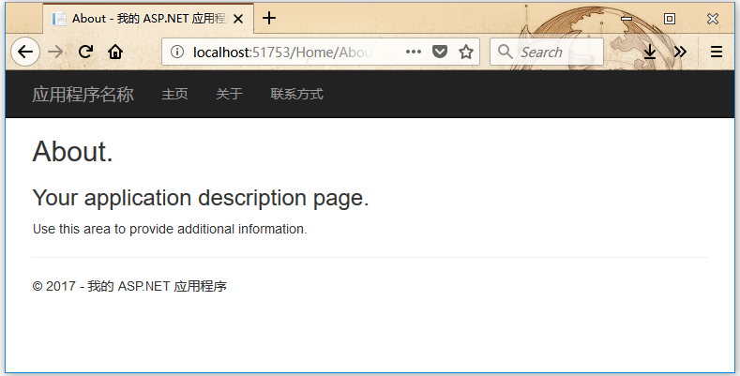Viewport: 740px width, 376px height.
Task: Go to the 联系方式 page
Action: 296,94
